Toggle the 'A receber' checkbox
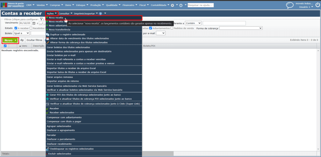321x157 pixels. [16, 28]
